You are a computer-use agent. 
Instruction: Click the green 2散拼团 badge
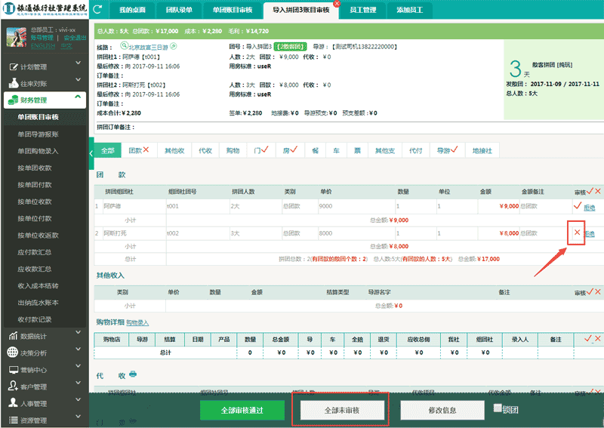[x=291, y=47]
